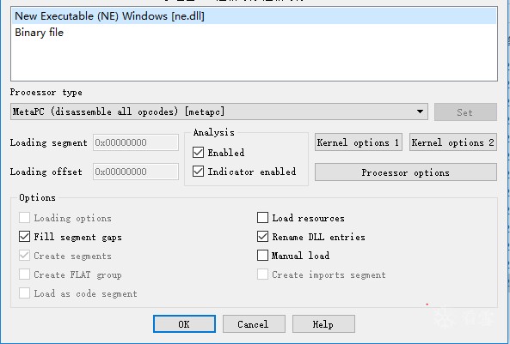The height and width of the screenshot is (344, 510).
Task: Select New Executable (NE) Windows [ne.dll] loader
Action: point(254,16)
